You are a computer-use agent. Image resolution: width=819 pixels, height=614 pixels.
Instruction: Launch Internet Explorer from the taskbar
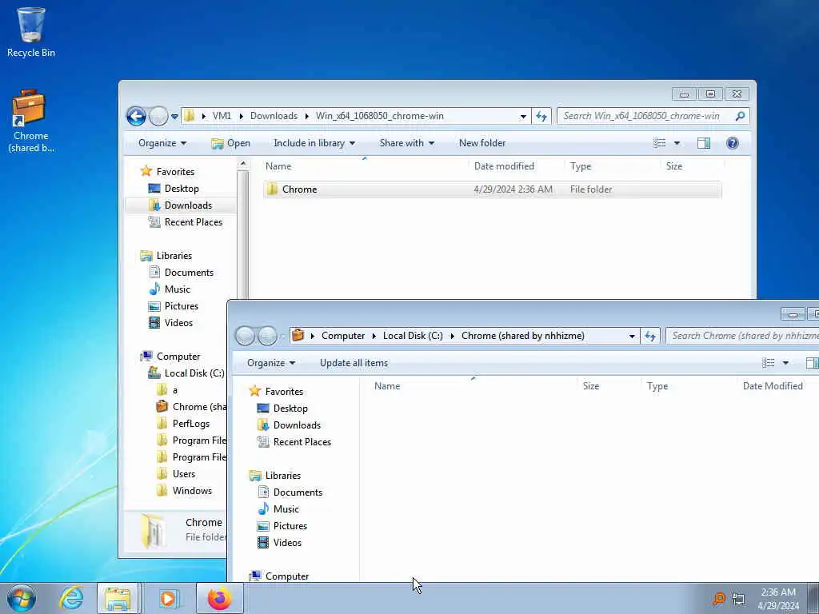[x=71, y=598]
